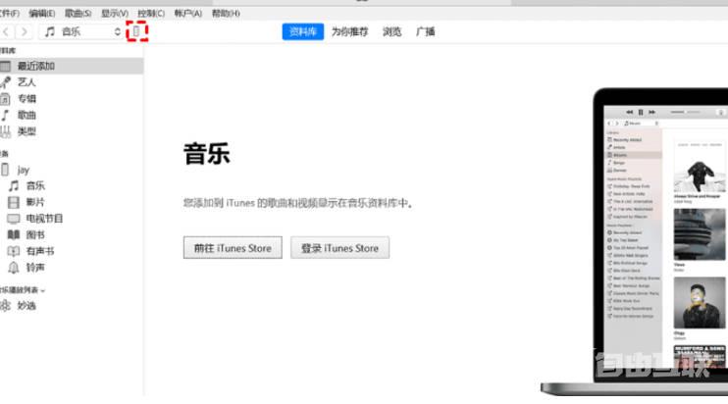Screen dimensions: 728x404
Task: Open the 显示(V) menu
Action: coord(115,14)
